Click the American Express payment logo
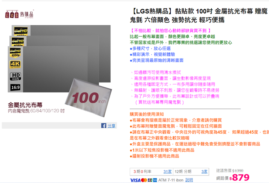The width and height of the screenshot is (269, 183). point(155,180)
